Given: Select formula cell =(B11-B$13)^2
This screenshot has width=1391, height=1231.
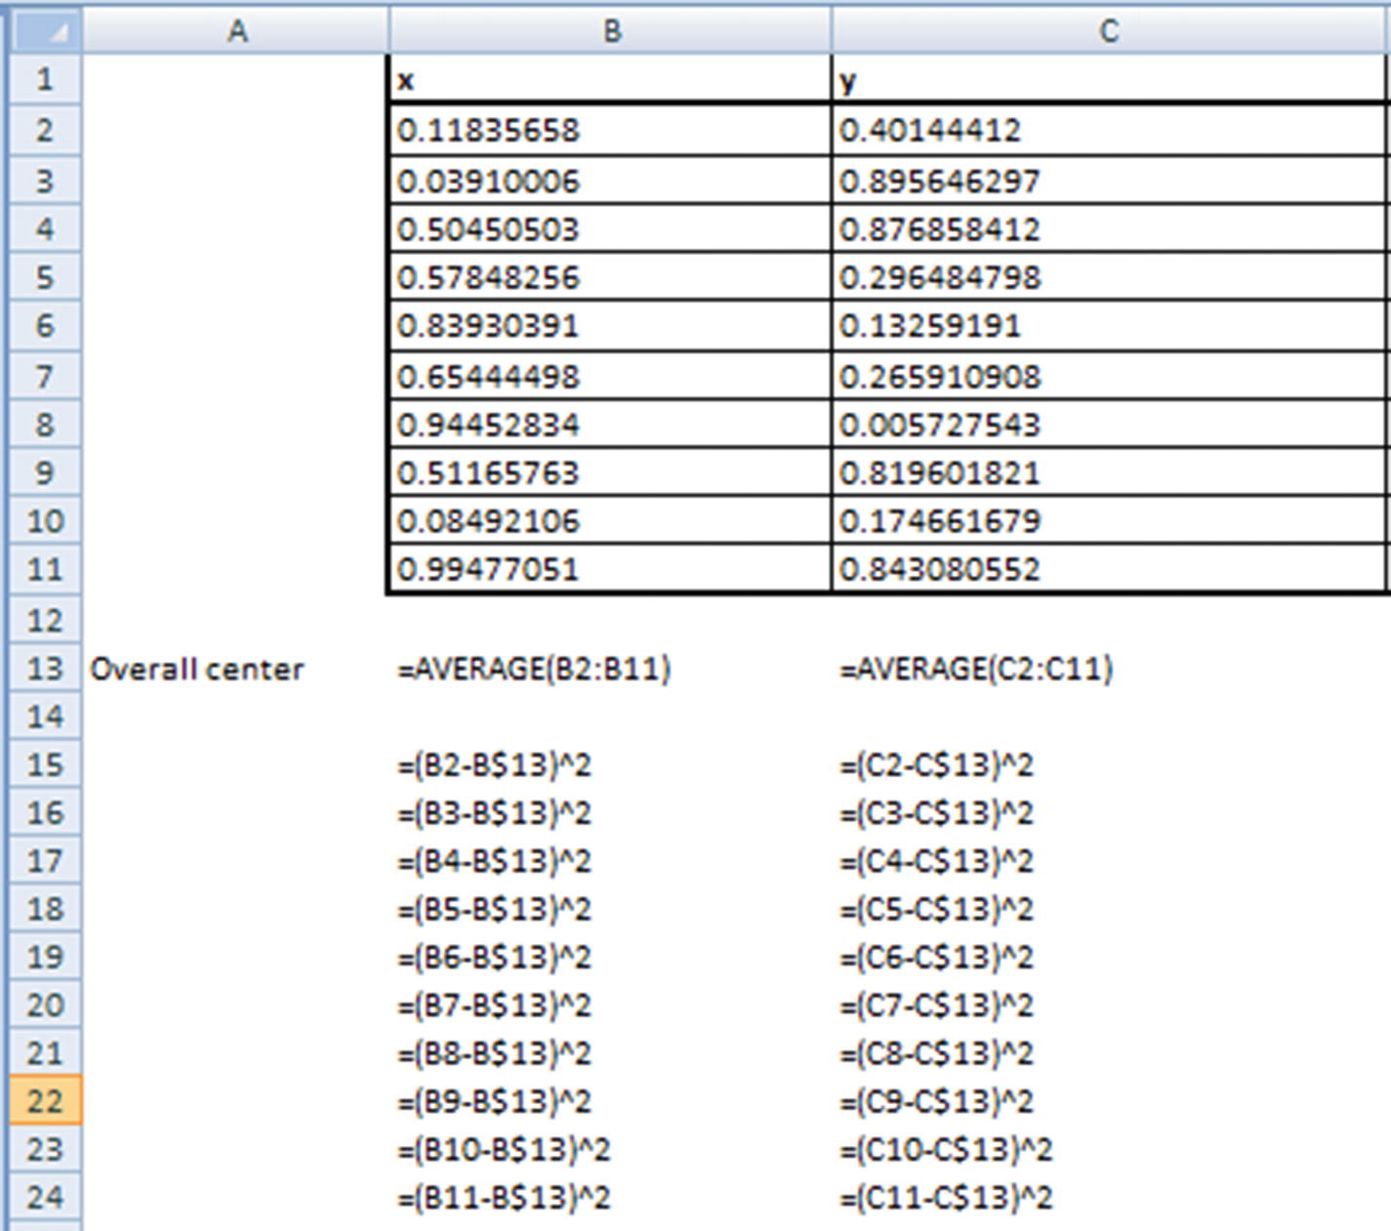Looking at the screenshot, I should pos(610,1197).
